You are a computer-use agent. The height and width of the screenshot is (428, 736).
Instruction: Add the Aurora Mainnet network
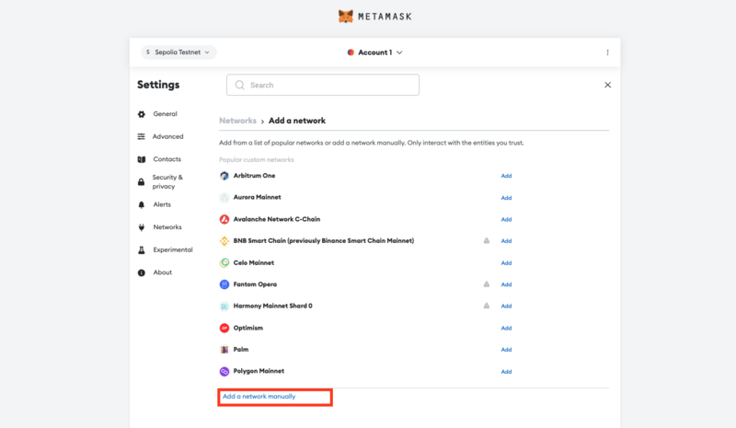tap(506, 198)
